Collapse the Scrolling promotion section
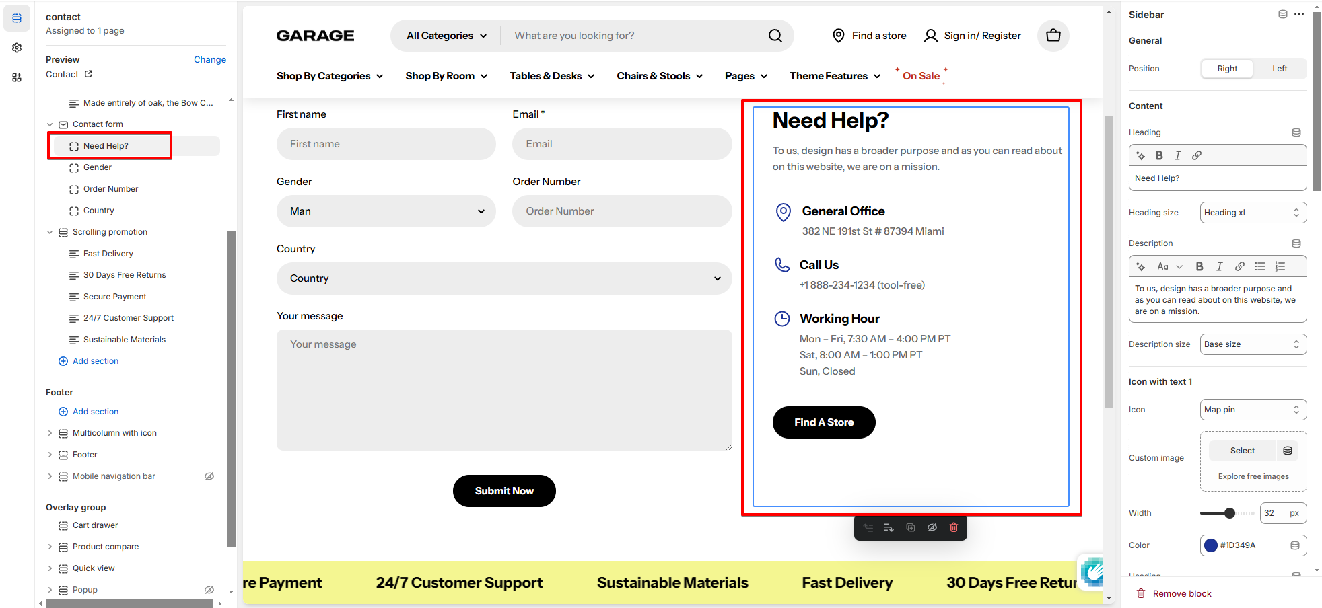The image size is (1322, 608). click(x=50, y=232)
